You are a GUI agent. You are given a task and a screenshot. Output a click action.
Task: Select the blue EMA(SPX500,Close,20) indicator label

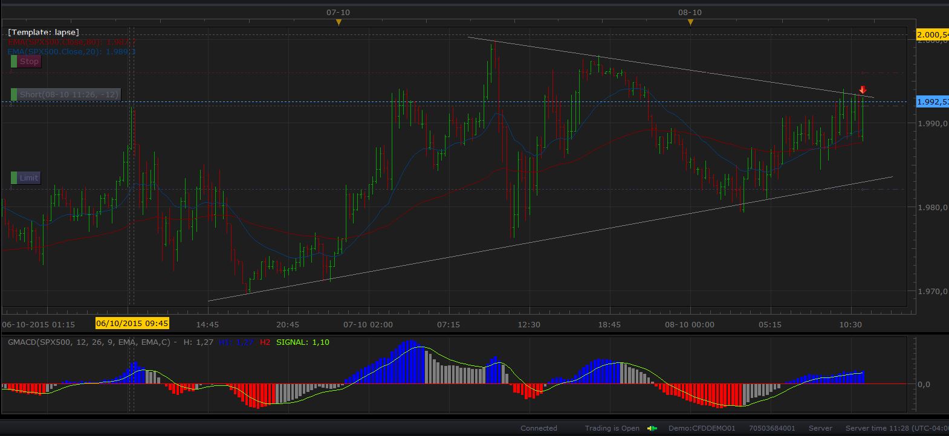coord(71,52)
